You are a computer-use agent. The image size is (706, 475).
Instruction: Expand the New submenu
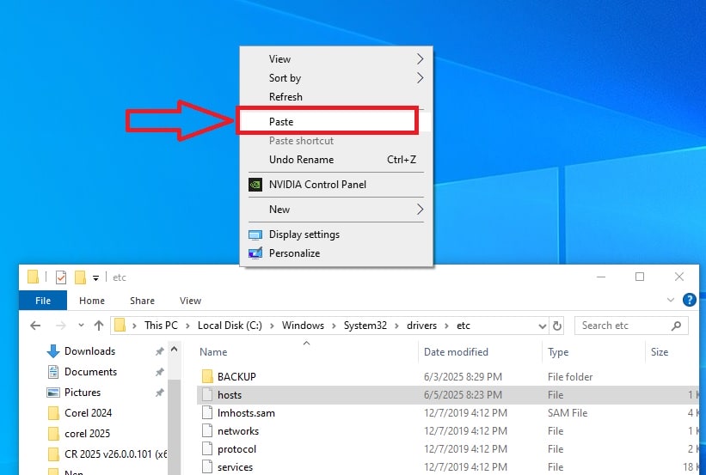coord(336,210)
